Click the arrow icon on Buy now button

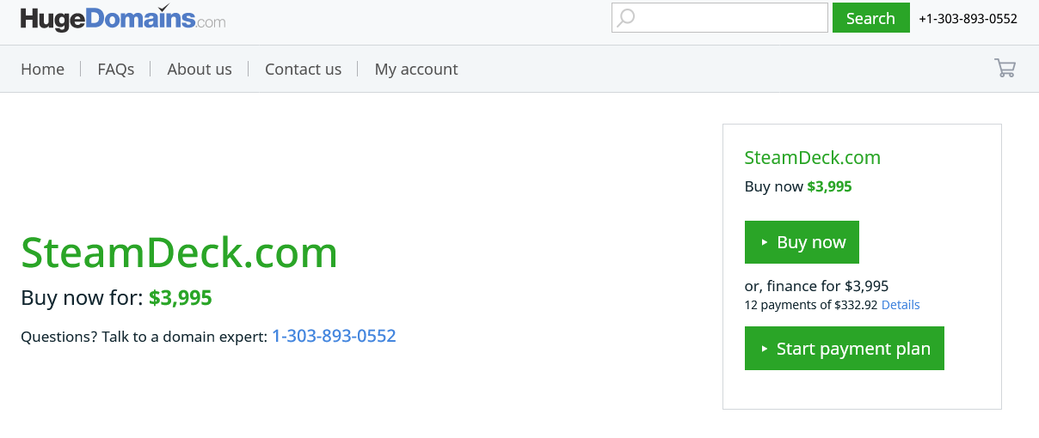pos(764,243)
